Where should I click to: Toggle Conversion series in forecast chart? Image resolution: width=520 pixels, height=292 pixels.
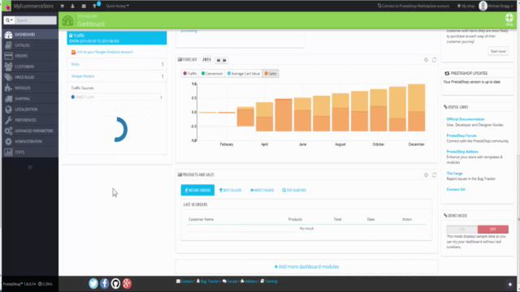[212, 74]
